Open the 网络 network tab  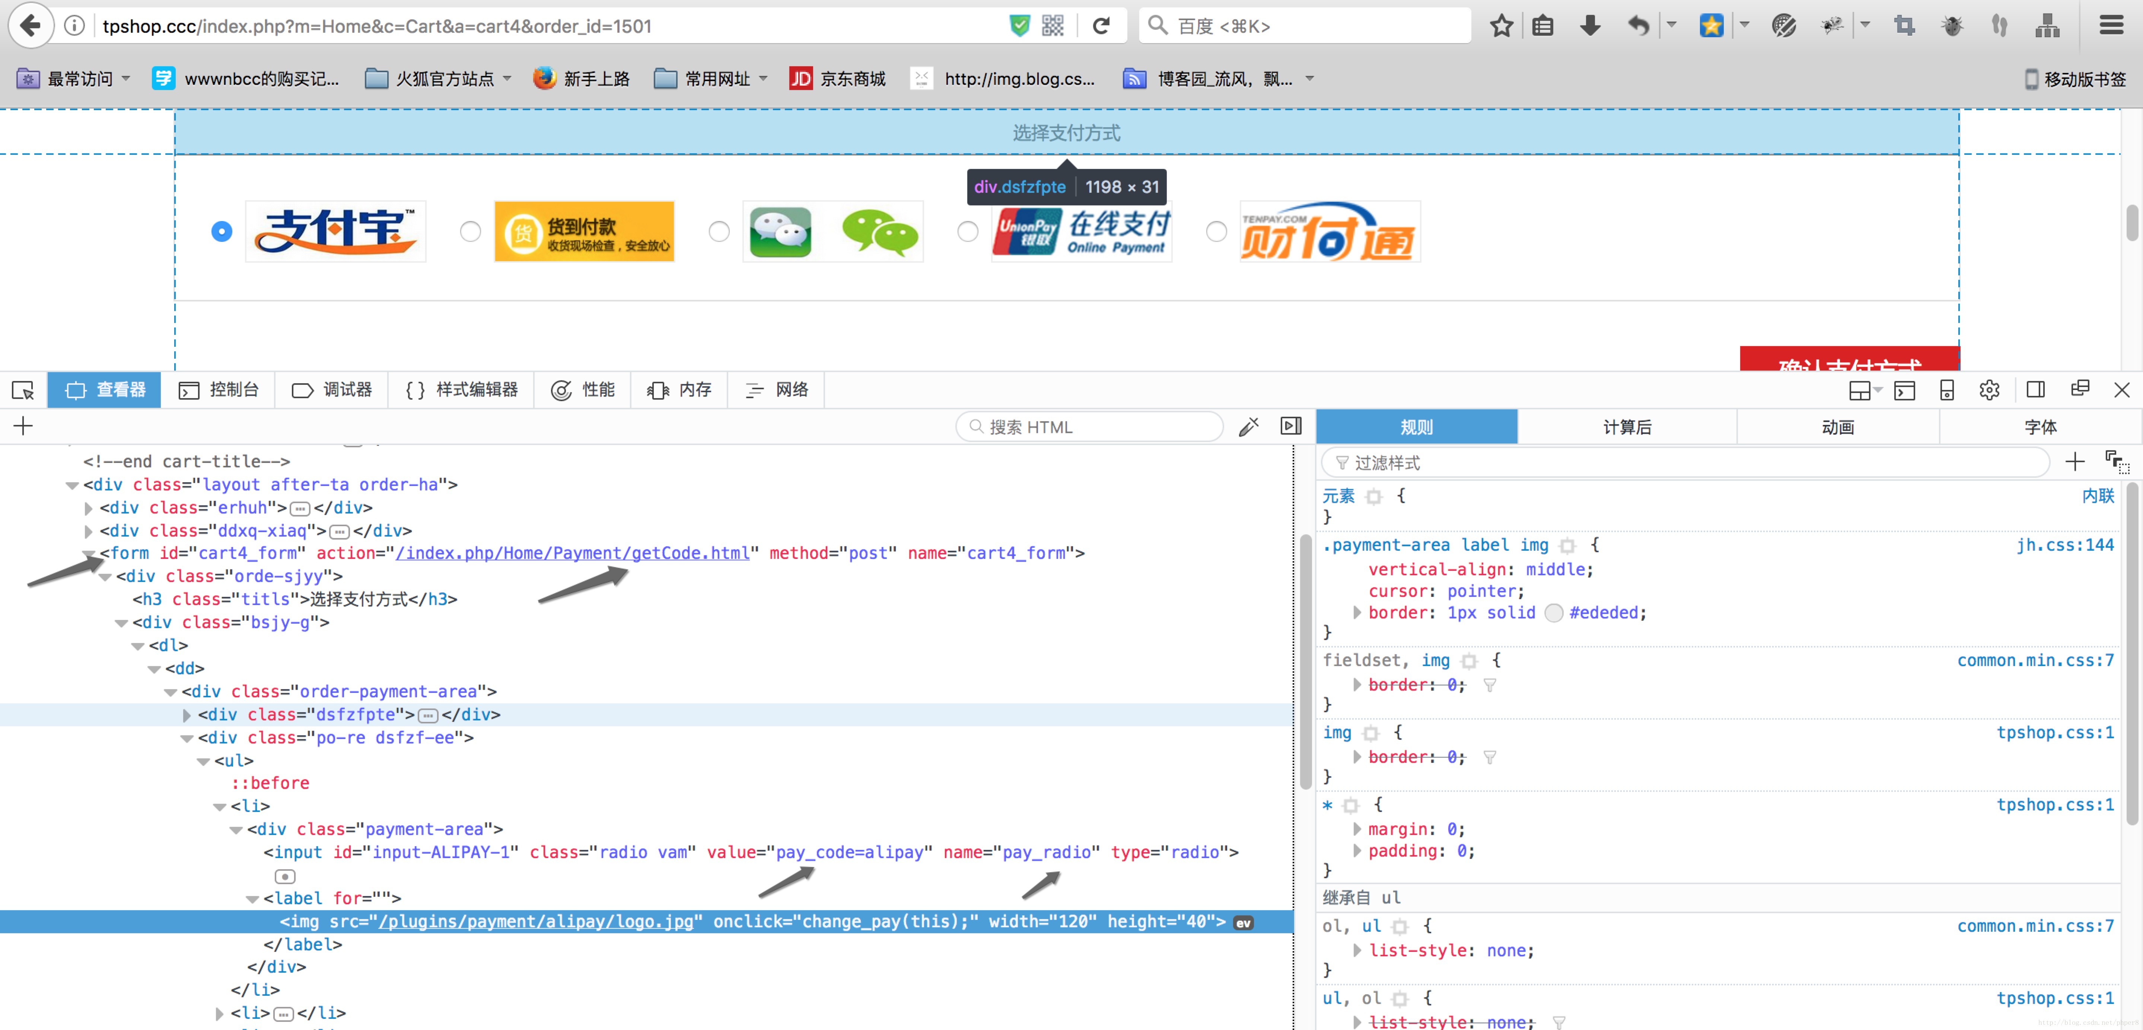(x=777, y=390)
